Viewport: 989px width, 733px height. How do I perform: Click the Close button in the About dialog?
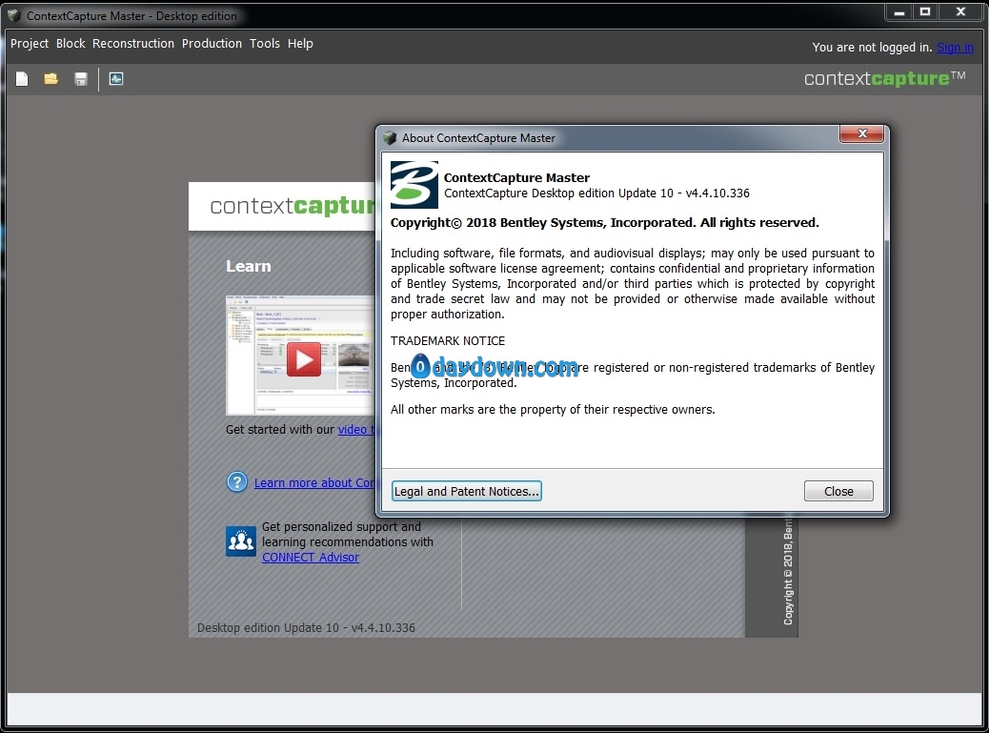(838, 492)
